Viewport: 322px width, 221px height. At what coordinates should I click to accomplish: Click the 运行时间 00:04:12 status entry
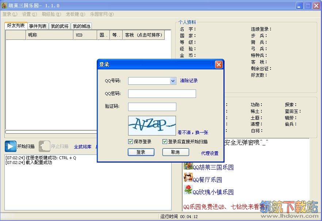pyautogui.click(x=179, y=217)
